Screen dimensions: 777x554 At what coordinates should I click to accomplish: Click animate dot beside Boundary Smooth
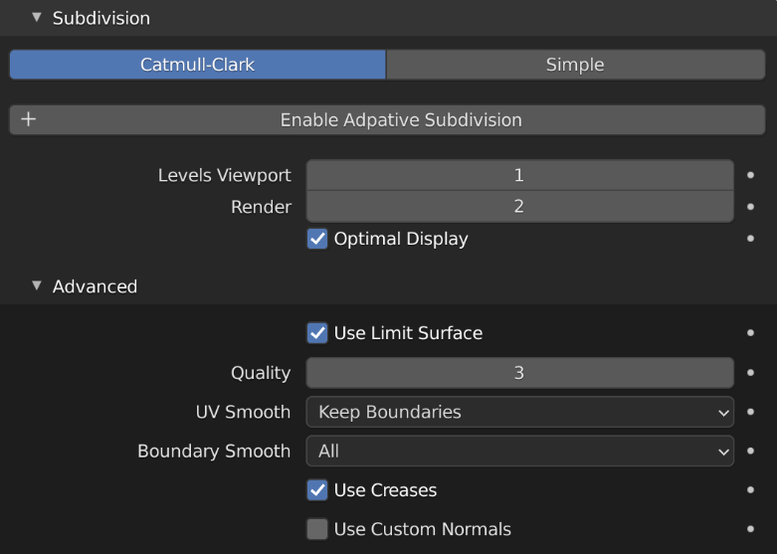(x=751, y=451)
